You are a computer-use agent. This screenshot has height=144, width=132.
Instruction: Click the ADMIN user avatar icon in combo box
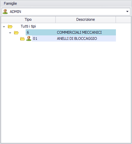[x=5, y=12]
